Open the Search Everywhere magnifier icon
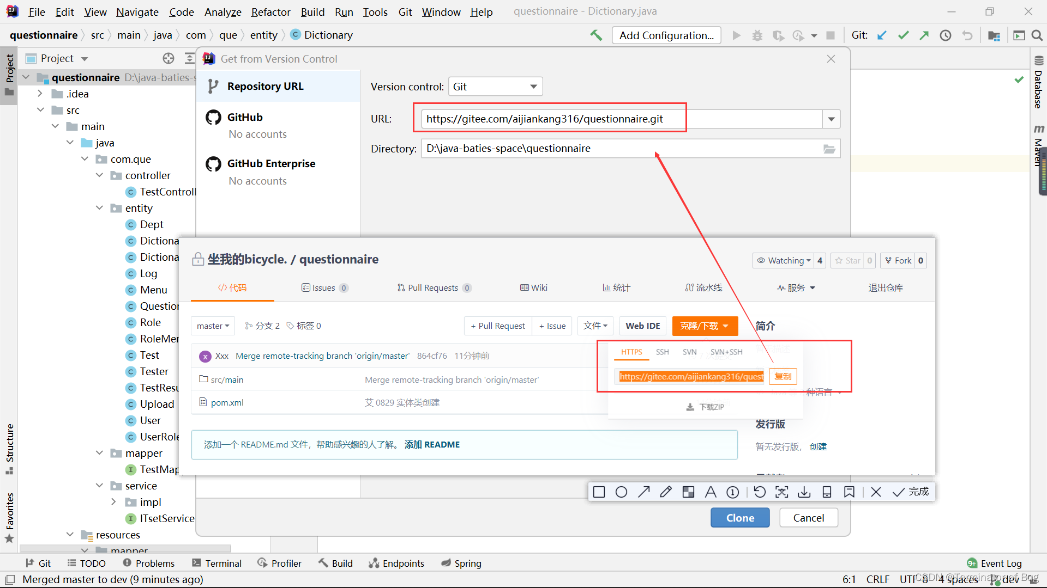The height and width of the screenshot is (588, 1047). pos(1037,35)
